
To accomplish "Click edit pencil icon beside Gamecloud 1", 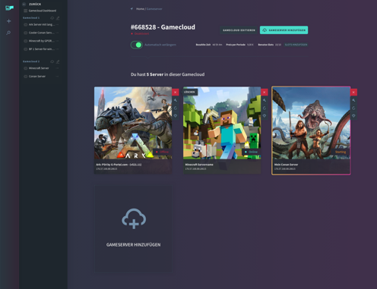I will point(58,18).
